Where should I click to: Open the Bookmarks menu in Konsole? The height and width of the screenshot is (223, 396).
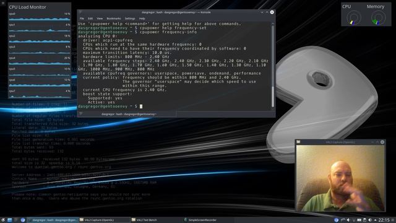point(114,19)
